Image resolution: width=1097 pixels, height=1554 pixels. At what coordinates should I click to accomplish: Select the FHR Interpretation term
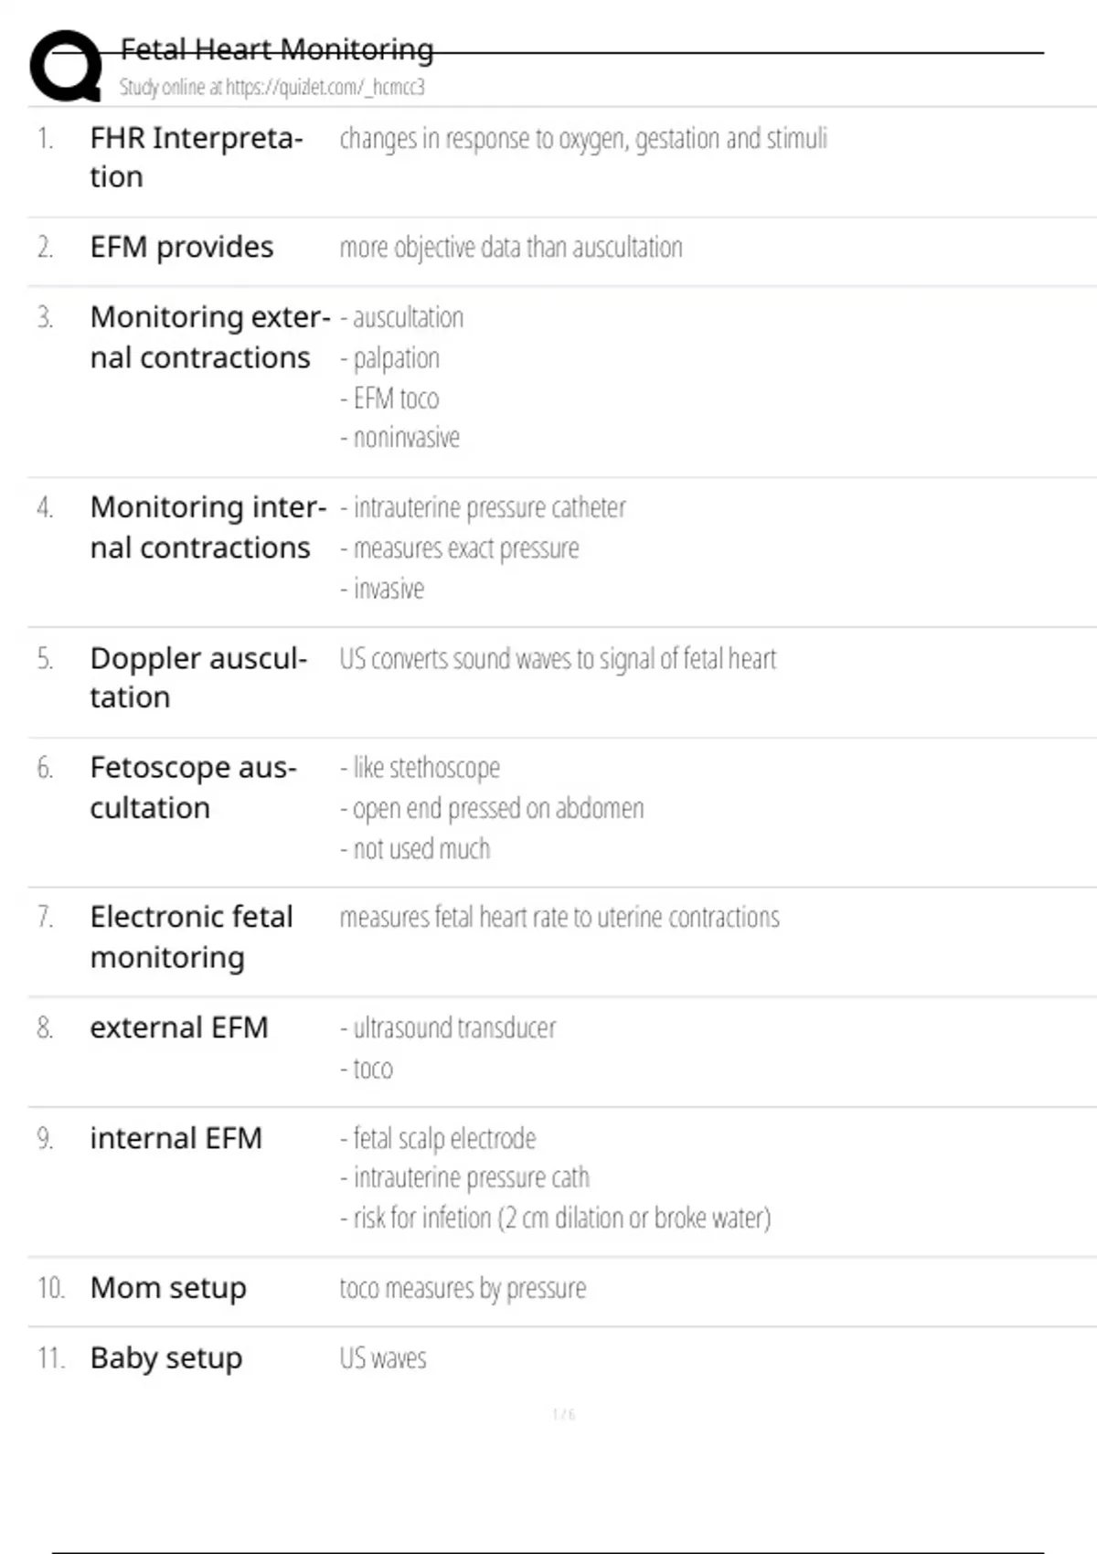pyautogui.click(x=196, y=157)
